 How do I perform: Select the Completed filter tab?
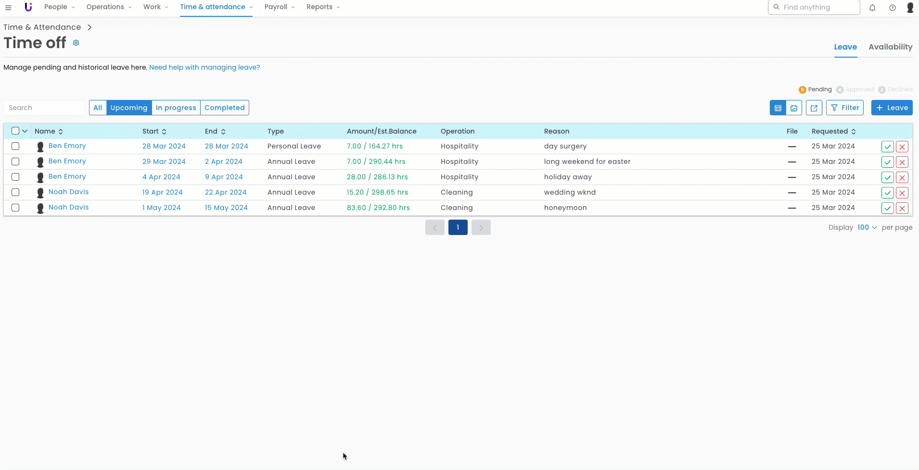(224, 108)
